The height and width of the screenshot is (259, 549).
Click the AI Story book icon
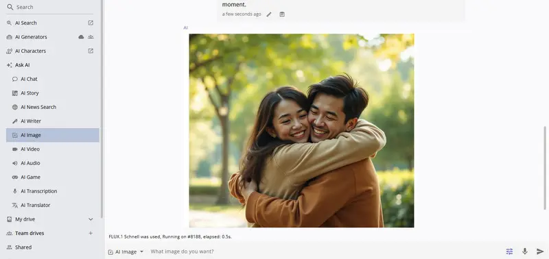pyautogui.click(x=14, y=93)
